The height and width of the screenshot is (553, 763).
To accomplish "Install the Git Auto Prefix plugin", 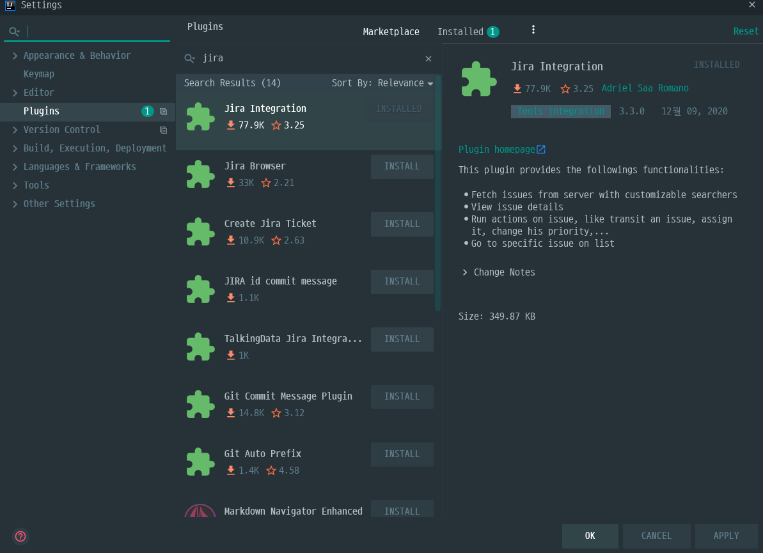I will point(402,454).
